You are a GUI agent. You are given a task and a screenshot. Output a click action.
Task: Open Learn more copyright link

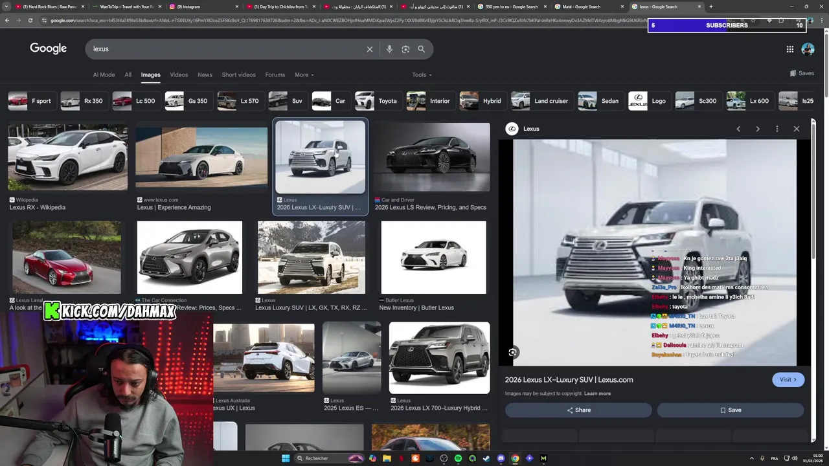597,394
